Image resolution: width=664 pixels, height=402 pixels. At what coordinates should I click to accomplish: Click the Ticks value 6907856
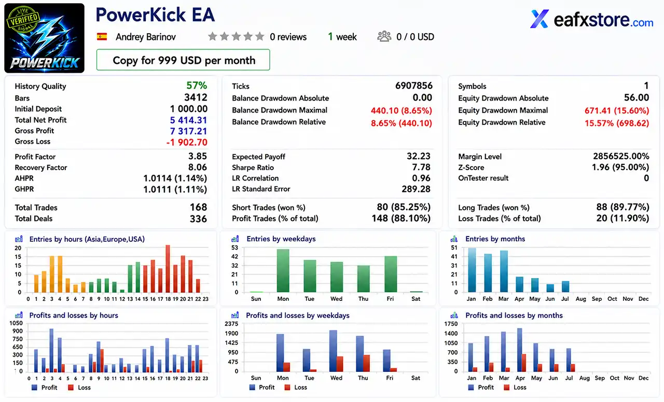414,86
